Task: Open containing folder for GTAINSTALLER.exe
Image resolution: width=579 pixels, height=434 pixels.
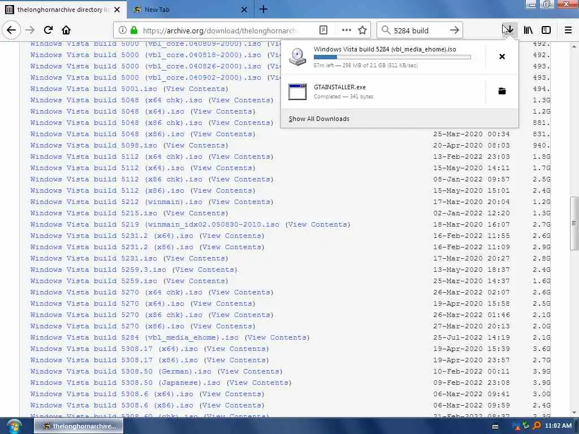Action: 502,91
